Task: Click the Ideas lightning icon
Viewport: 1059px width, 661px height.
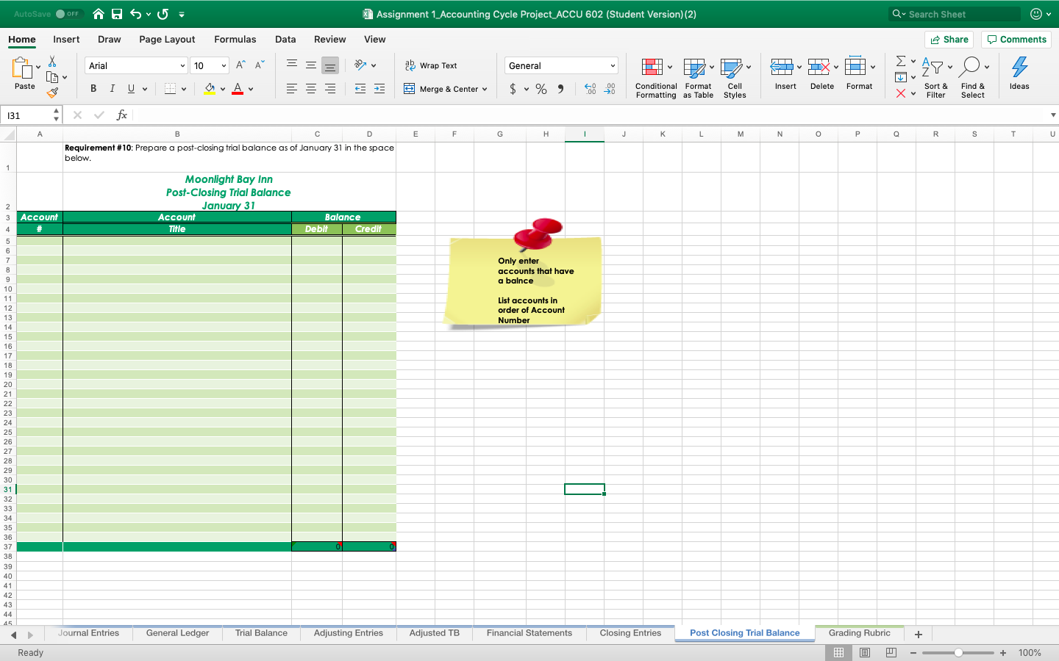Action: [x=1019, y=73]
